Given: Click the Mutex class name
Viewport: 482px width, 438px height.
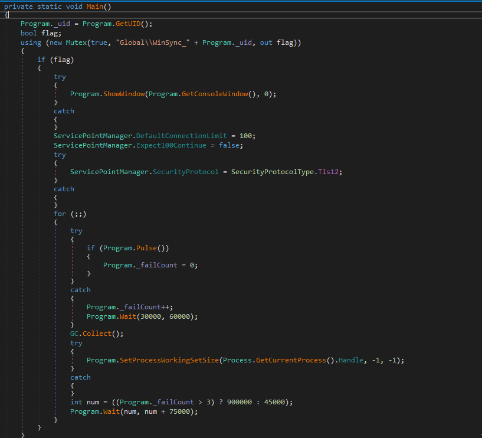Looking at the screenshot, I should [76, 43].
